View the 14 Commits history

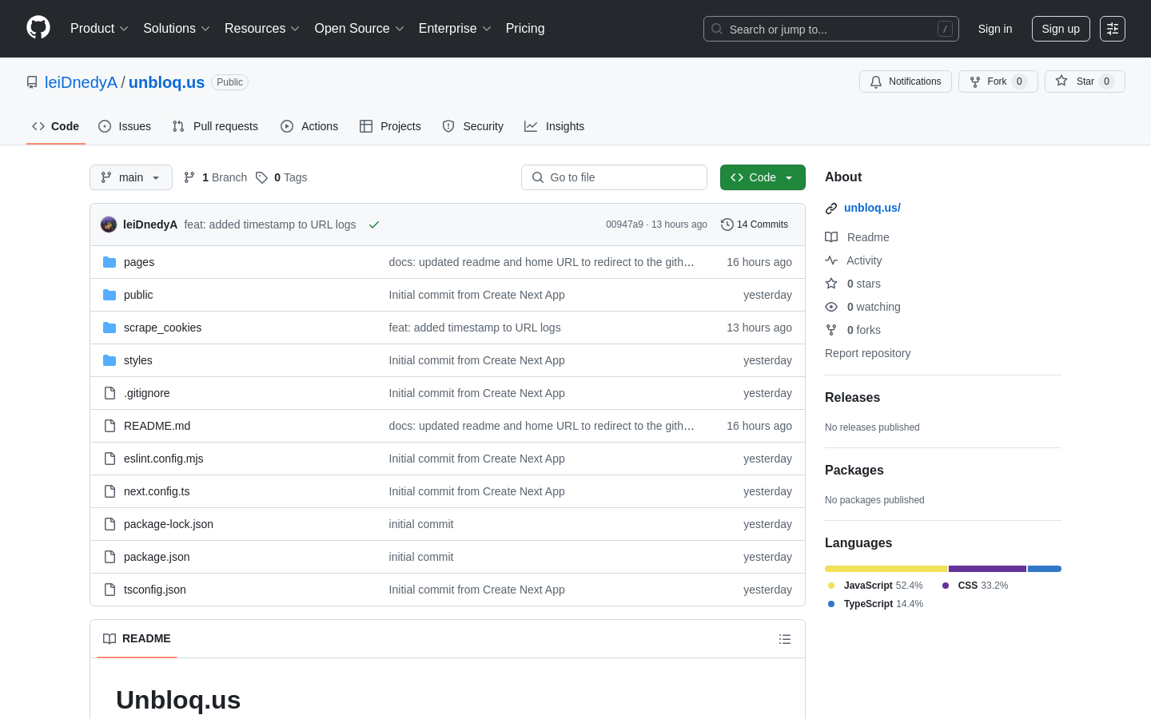coord(755,224)
